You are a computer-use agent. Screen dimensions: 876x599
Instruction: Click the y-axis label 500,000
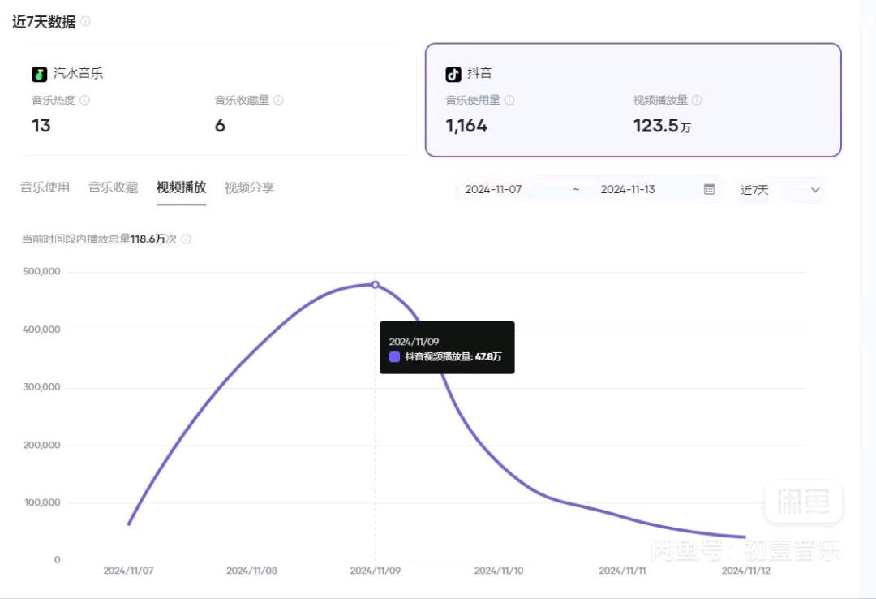(41, 272)
